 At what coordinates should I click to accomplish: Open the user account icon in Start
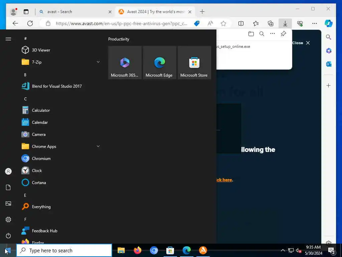coord(8,171)
